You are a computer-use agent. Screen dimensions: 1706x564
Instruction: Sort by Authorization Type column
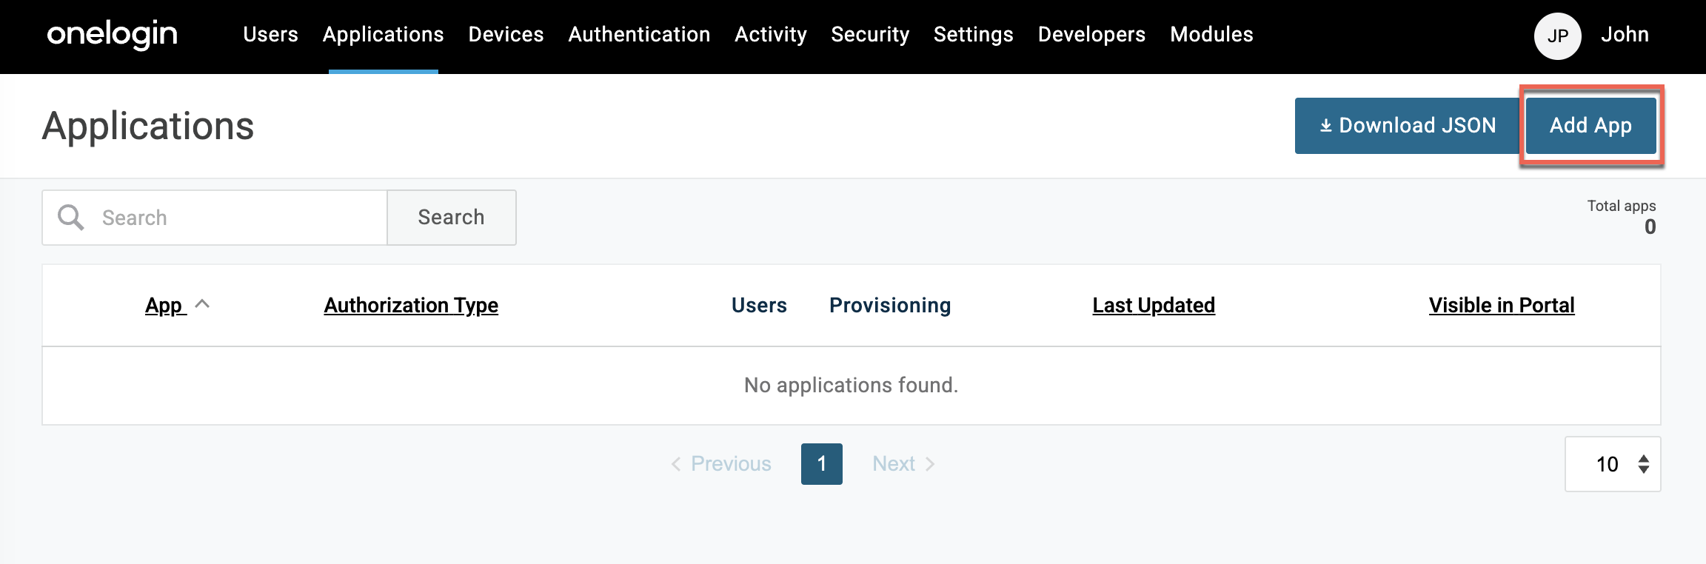coord(411,305)
